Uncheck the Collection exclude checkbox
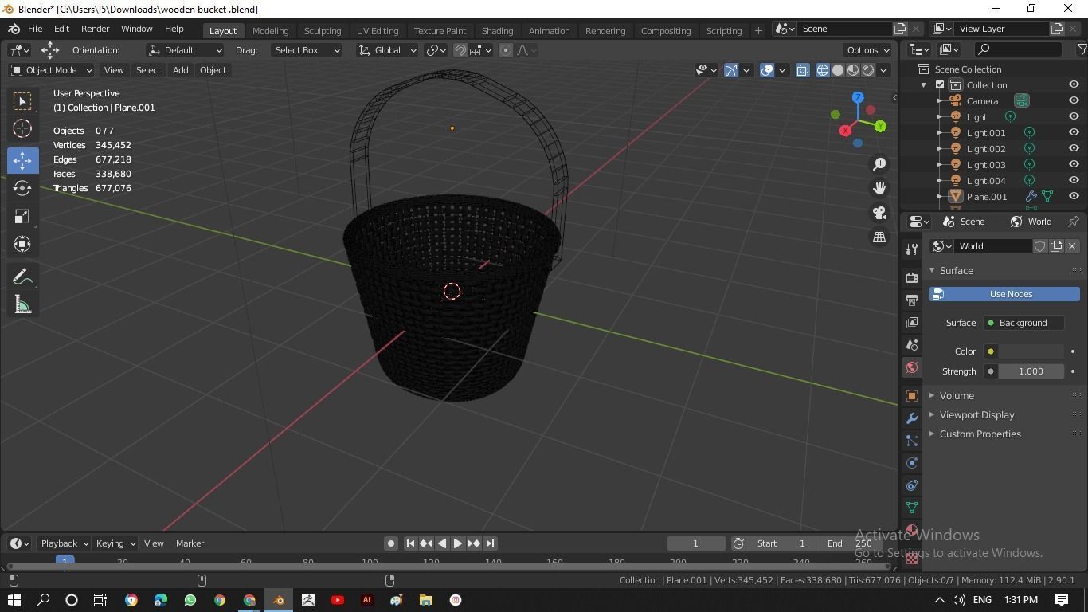1088x612 pixels. (940, 85)
